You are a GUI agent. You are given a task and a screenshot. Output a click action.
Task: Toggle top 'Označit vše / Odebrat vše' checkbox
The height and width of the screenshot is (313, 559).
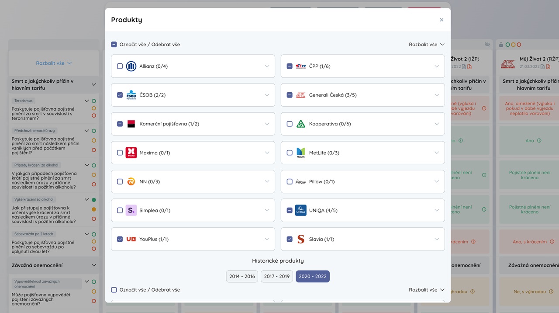114,45
